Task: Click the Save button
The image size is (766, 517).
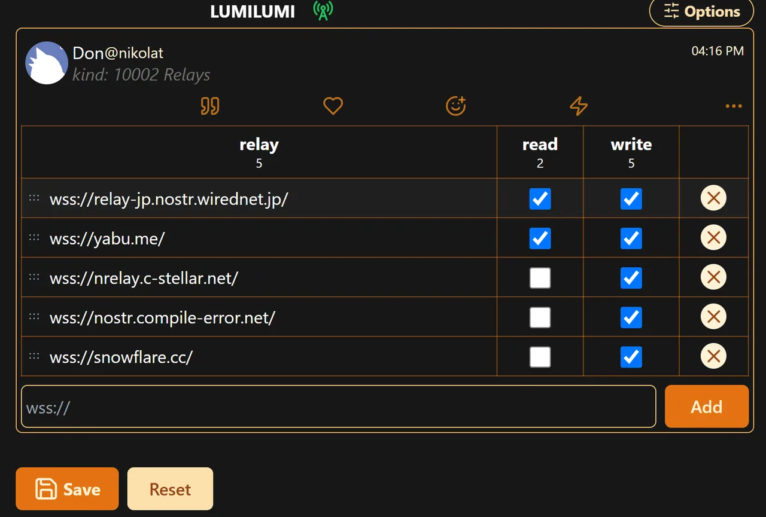Action: tap(67, 489)
